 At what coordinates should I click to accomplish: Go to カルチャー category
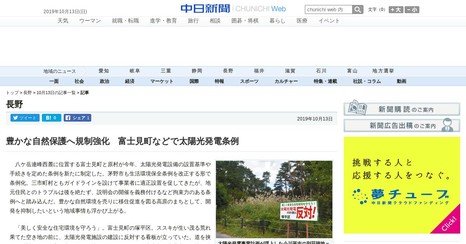point(286,81)
